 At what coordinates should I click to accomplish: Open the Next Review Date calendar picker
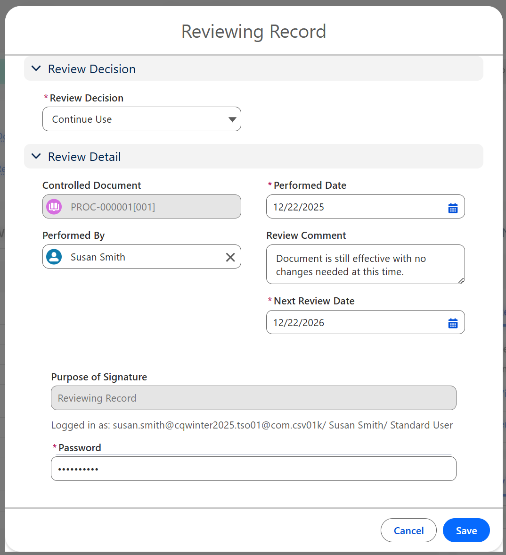pyautogui.click(x=453, y=323)
